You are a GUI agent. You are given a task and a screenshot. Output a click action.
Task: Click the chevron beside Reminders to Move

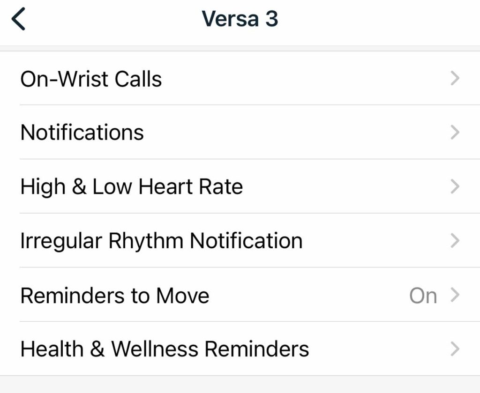(454, 295)
